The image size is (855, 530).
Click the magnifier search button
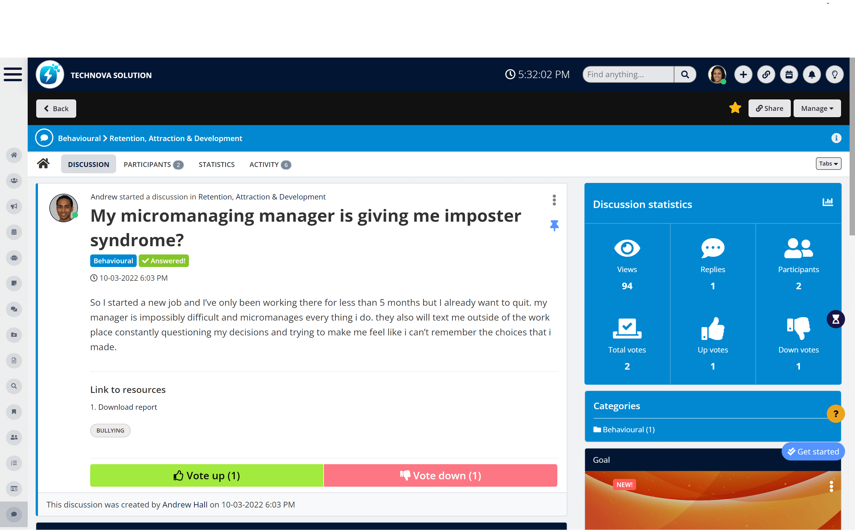pyautogui.click(x=685, y=75)
